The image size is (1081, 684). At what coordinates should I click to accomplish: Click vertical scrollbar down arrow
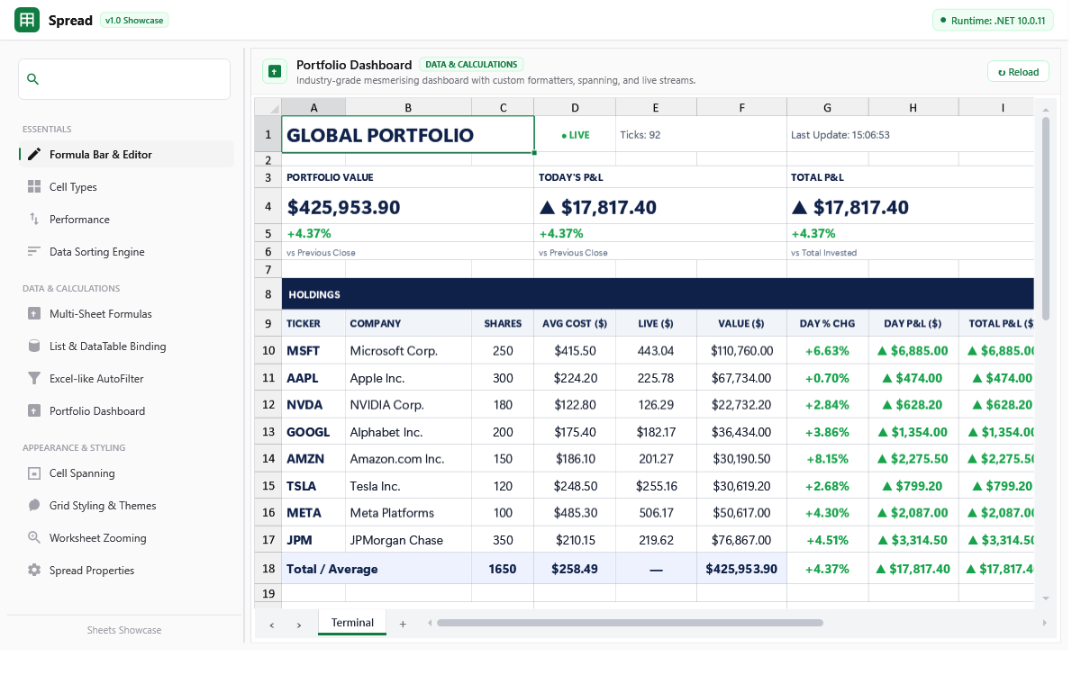coord(1046,598)
